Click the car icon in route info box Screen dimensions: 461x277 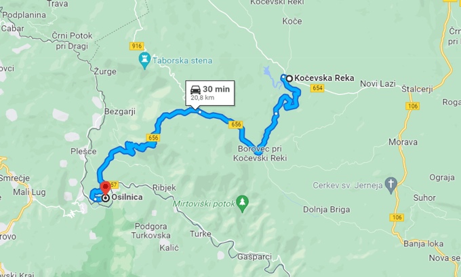(x=195, y=89)
